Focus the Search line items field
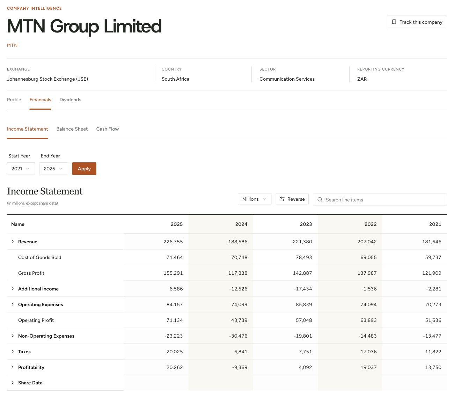Screen dimensions: 454x398 point(380,200)
